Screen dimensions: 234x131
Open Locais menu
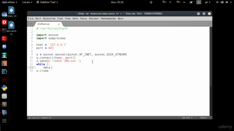27,2
